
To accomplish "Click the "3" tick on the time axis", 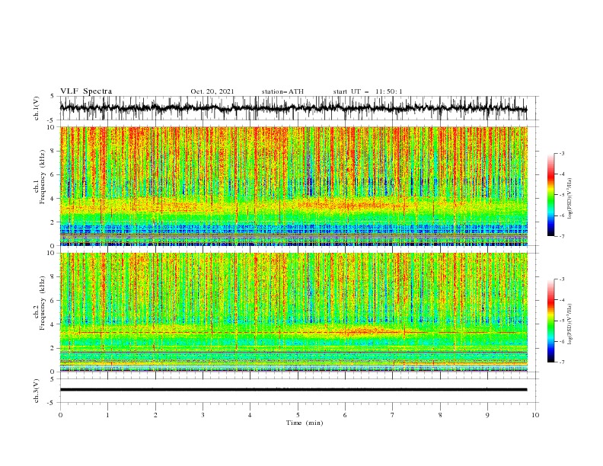I will coord(203,415).
